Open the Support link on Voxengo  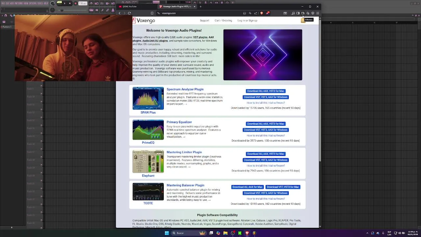point(205,20)
